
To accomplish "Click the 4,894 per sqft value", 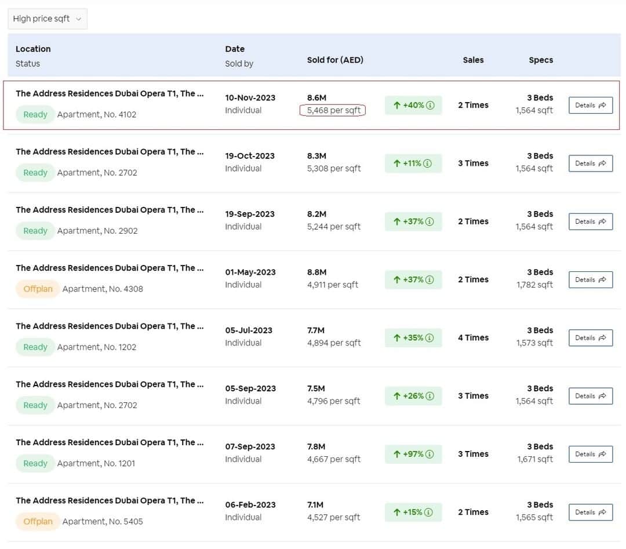I will (x=334, y=343).
